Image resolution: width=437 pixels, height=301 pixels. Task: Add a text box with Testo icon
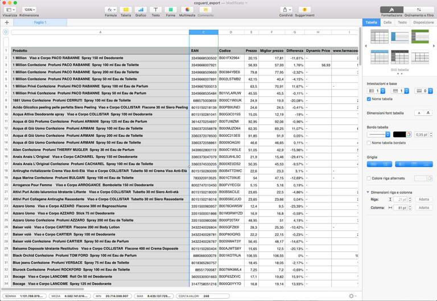point(156,10)
